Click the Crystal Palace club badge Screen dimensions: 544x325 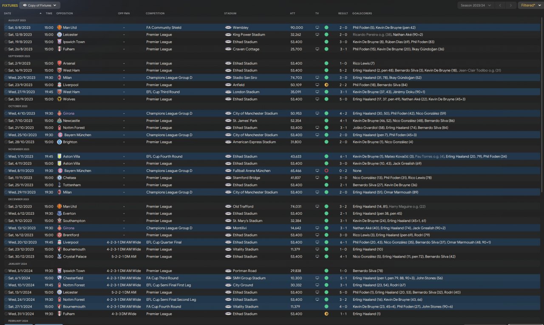[x=59, y=257]
